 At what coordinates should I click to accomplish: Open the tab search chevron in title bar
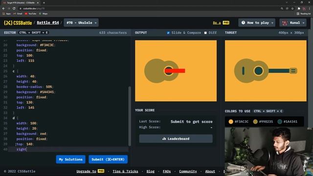pos(287,2)
